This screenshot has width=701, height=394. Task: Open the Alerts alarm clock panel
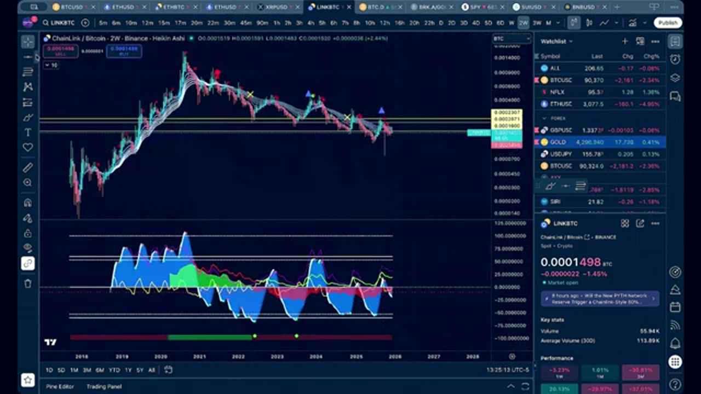(x=675, y=59)
